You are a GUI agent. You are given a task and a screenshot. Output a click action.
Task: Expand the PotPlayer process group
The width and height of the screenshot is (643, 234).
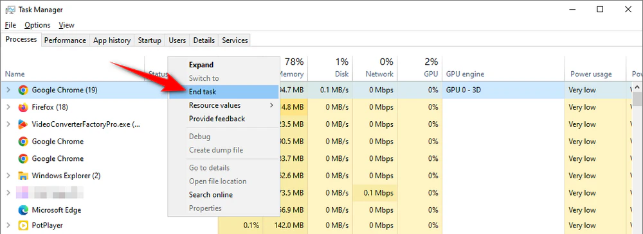[x=8, y=226]
